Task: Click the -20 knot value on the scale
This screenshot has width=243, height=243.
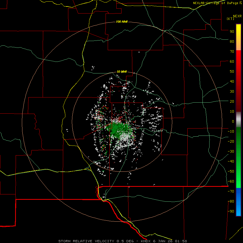Action: [231, 141]
